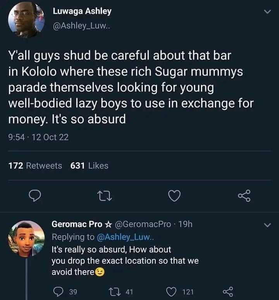279x300 pixels.
Task: Click the Luwaga Ashley display name
Action: point(81,11)
